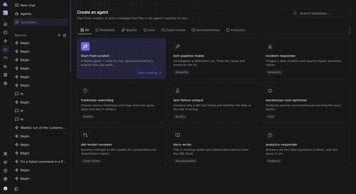This screenshot has height=194, width=356.
Task: Switch to the Quality tab
Action: pos(129,30)
